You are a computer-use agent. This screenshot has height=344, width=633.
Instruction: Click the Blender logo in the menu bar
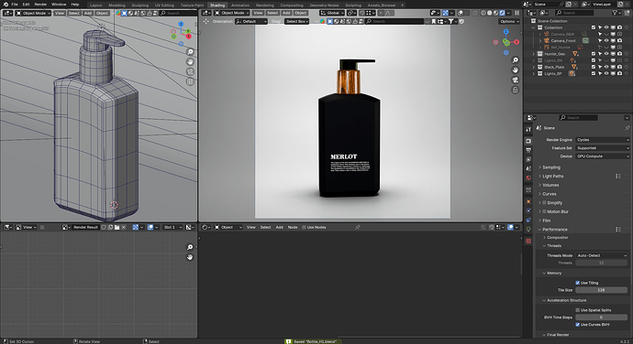(6, 5)
